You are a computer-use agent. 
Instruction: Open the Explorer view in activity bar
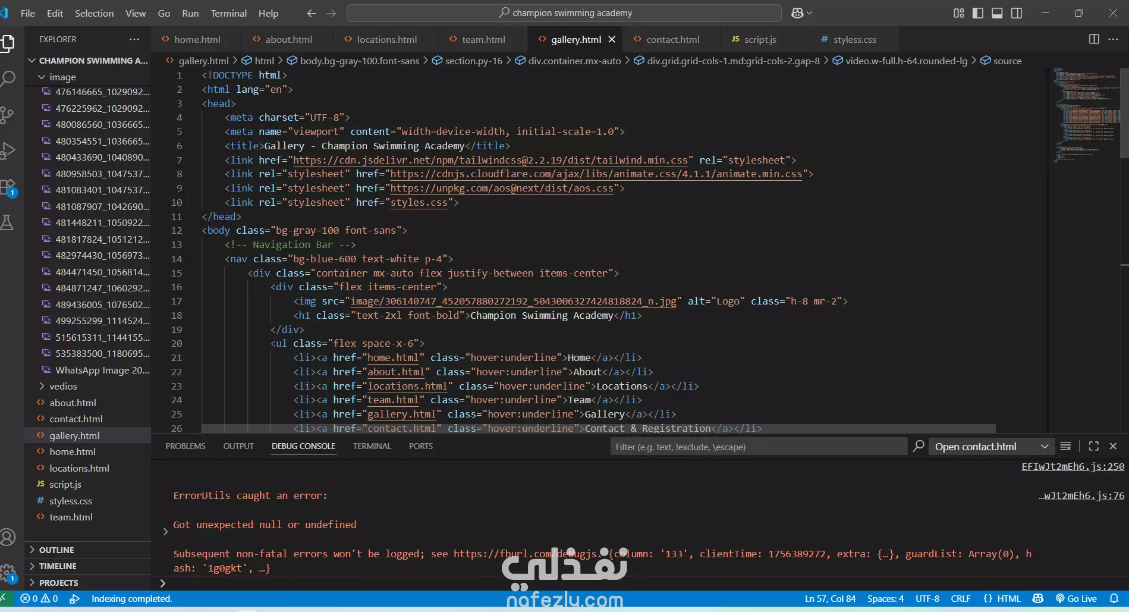click(x=8, y=43)
